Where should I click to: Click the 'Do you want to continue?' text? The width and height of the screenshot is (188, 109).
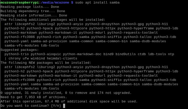coord(25,106)
